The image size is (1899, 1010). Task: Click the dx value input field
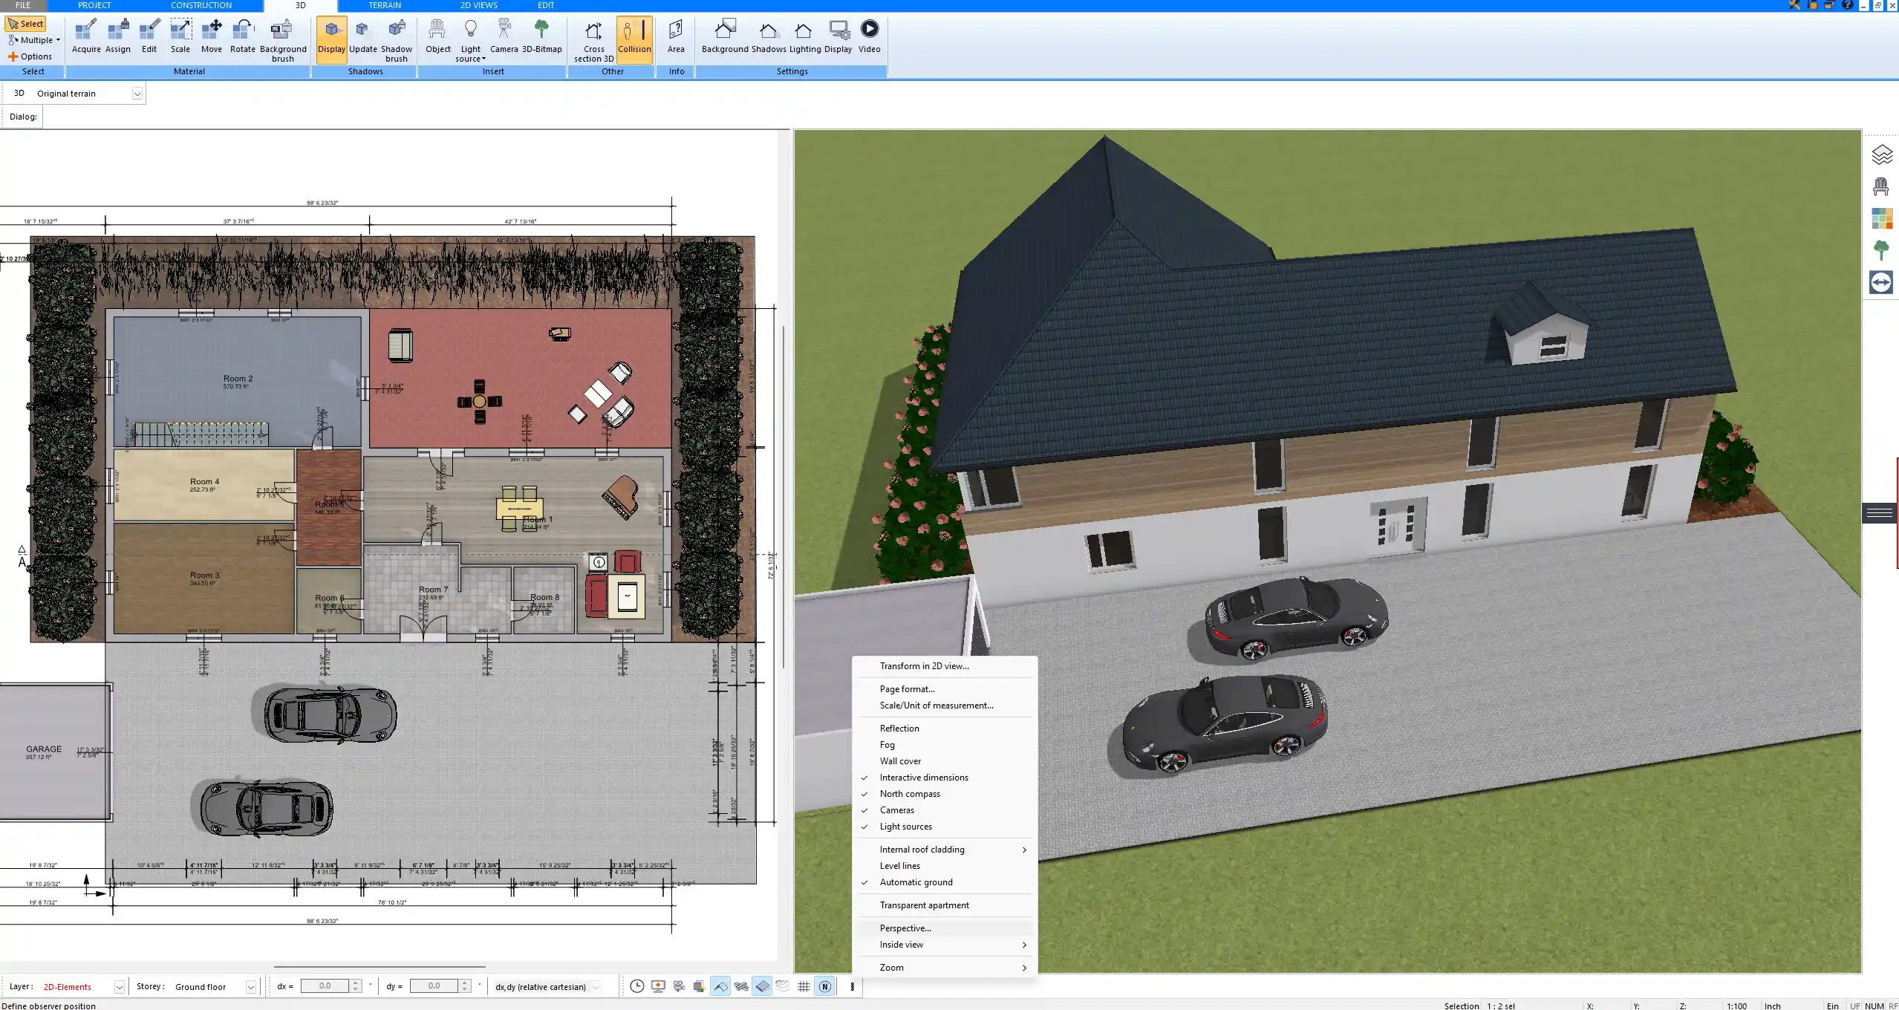tap(325, 986)
